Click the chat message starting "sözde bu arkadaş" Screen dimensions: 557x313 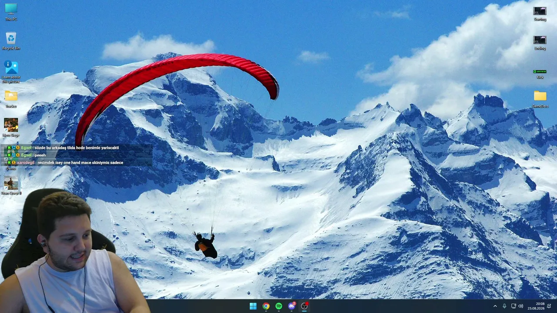click(77, 148)
